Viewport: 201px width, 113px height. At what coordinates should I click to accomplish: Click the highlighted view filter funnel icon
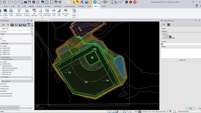[74, 2]
